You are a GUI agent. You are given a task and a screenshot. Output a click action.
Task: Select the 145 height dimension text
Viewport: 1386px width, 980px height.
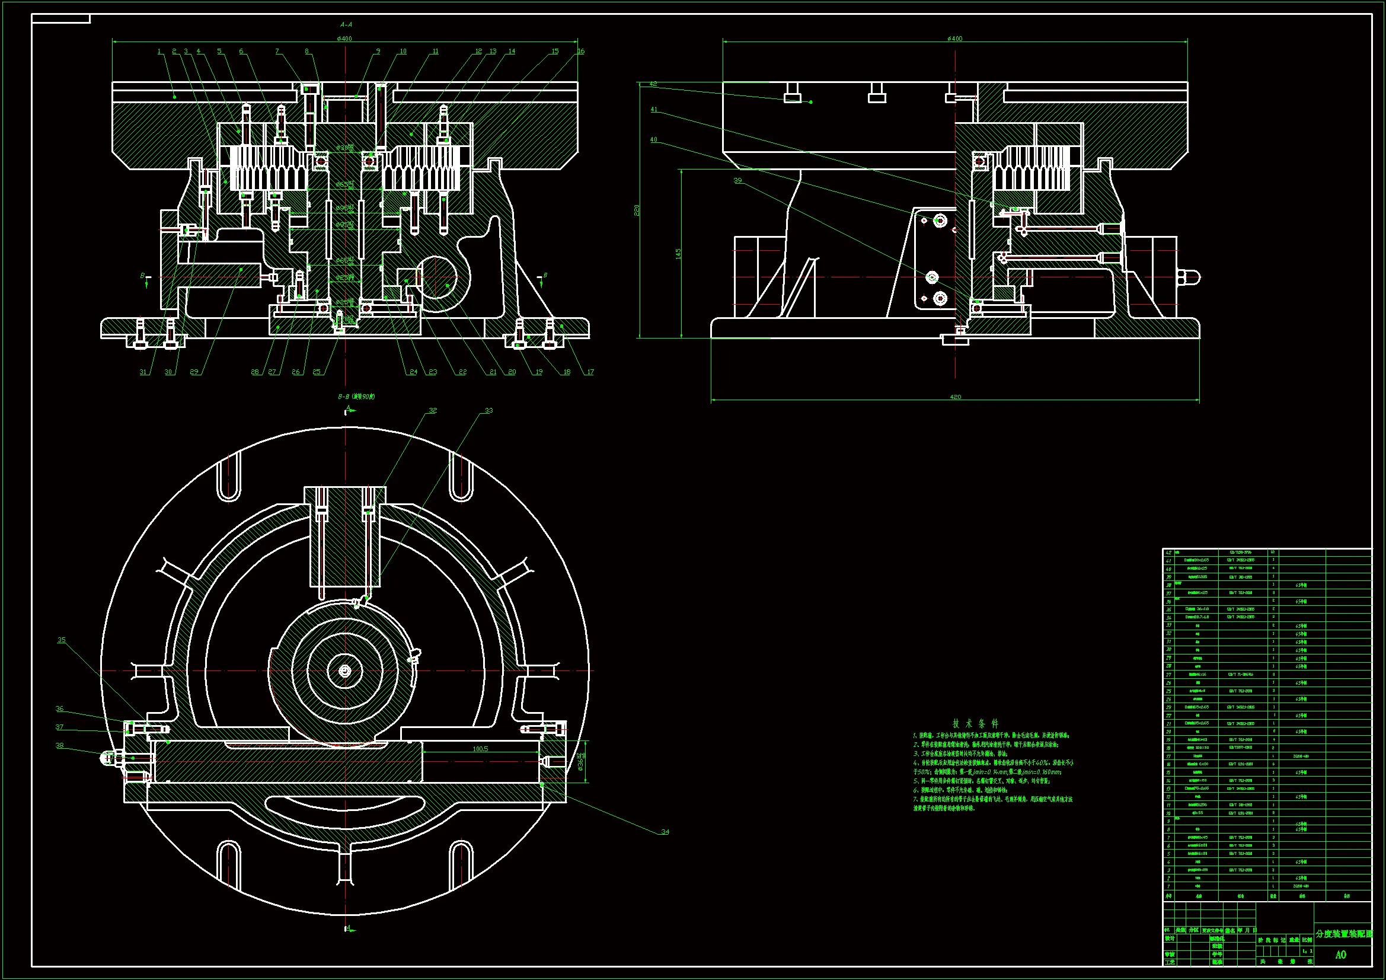point(679,254)
